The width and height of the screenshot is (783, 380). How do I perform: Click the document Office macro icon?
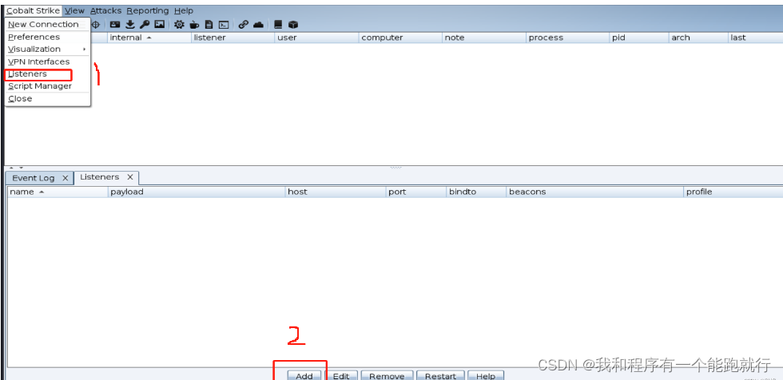coord(209,24)
